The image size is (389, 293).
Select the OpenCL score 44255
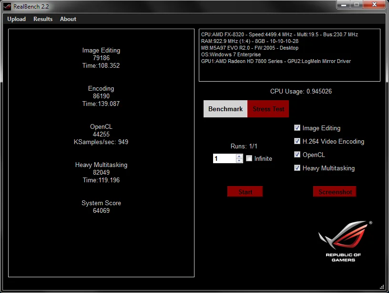(101, 135)
